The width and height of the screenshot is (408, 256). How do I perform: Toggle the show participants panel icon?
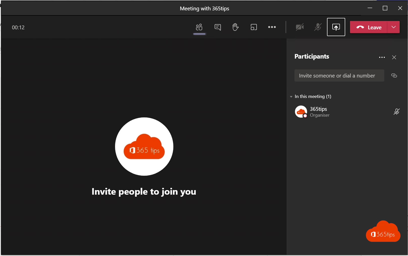[x=199, y=27]
